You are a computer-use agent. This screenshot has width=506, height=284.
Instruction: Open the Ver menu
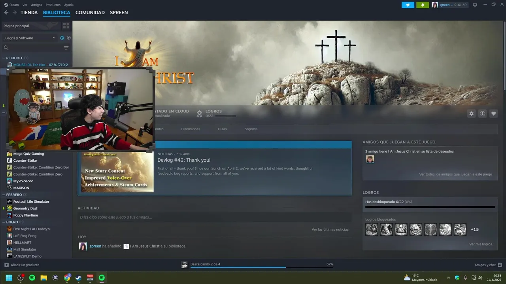25,5
